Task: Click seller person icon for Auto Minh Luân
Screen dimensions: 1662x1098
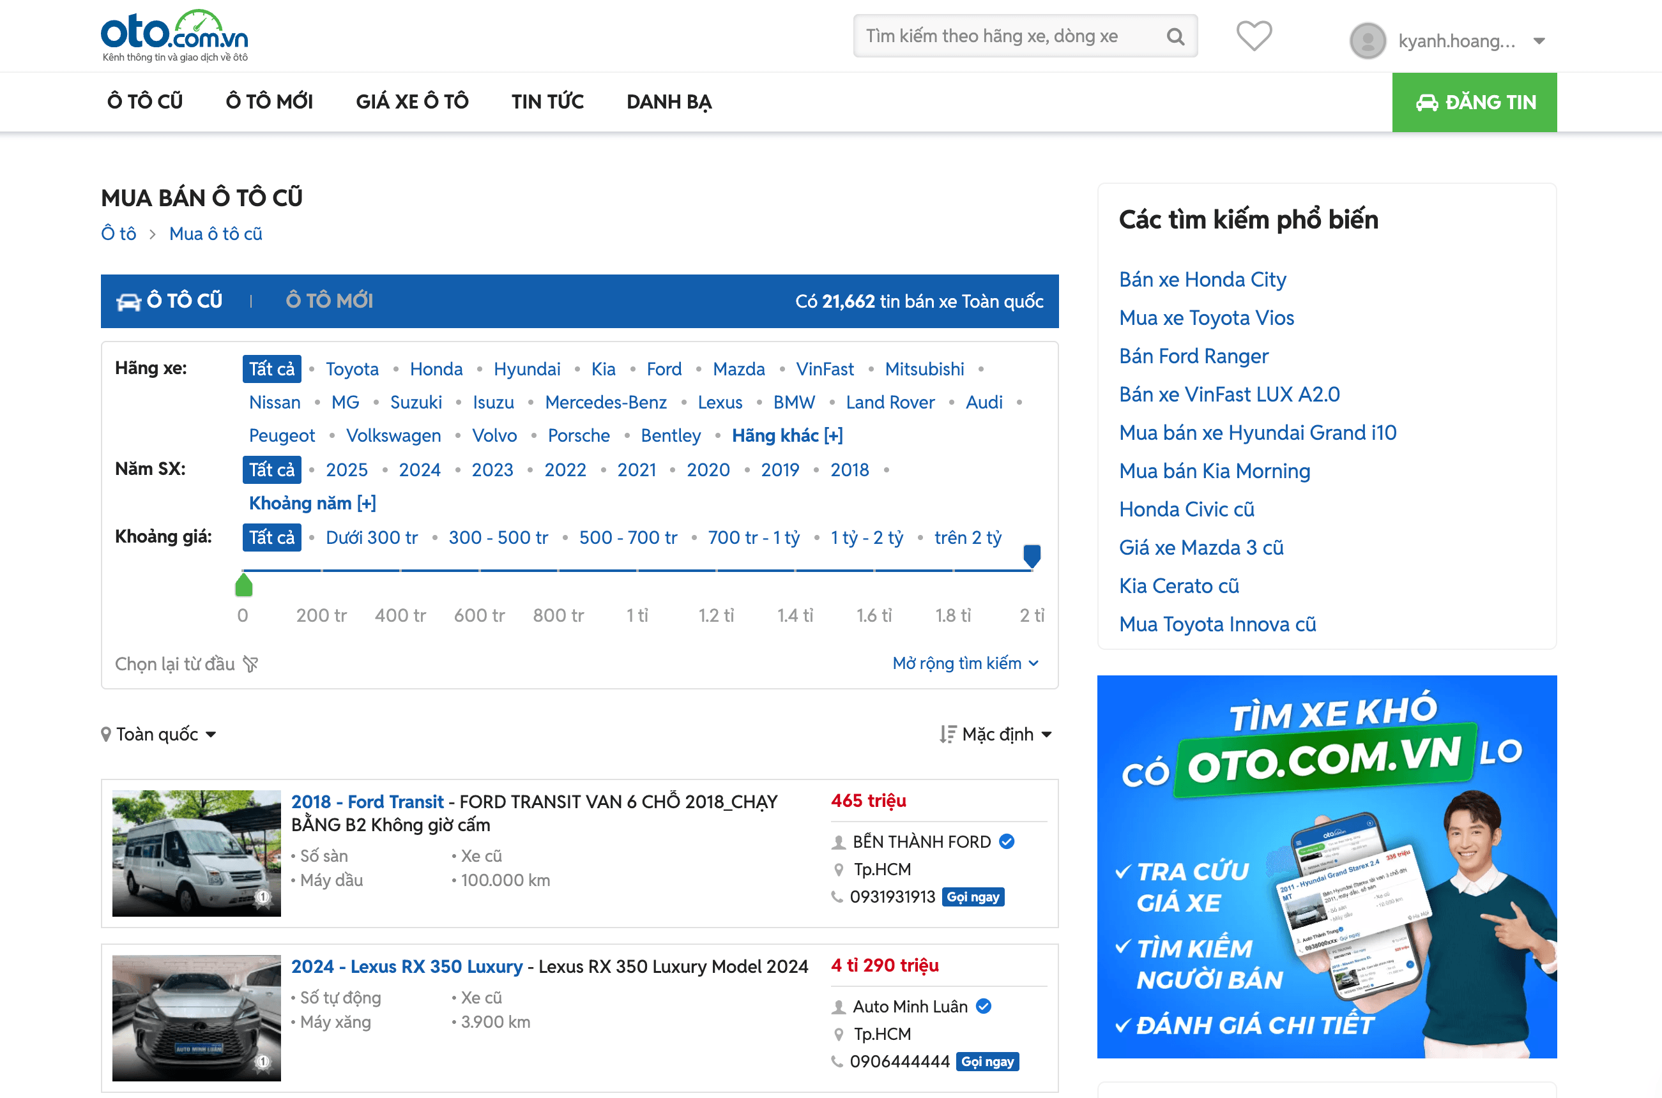Action: click(839, 1007)
